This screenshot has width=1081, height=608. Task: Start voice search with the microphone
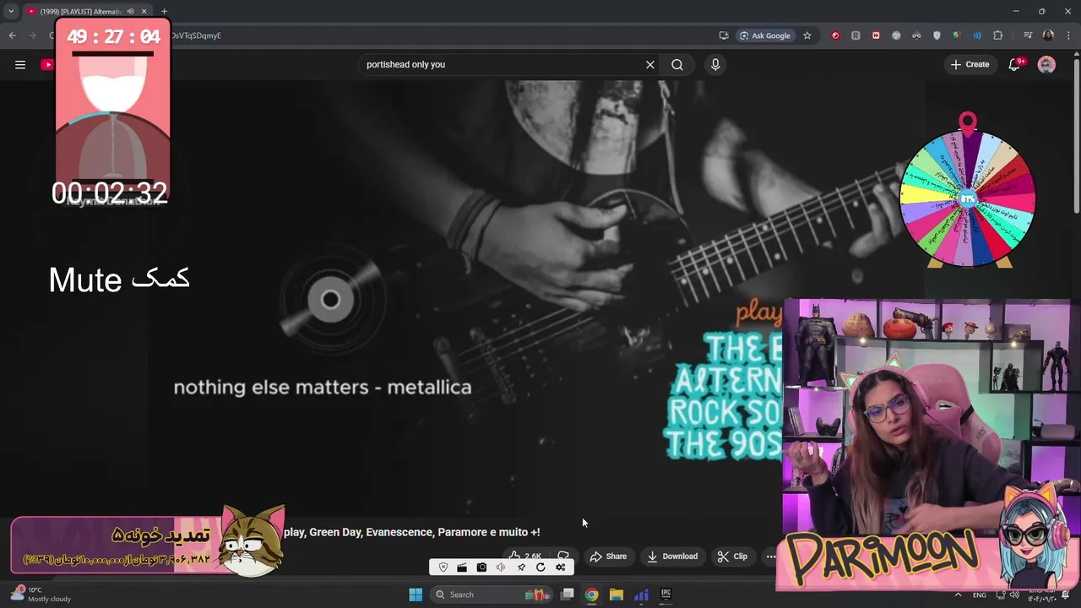tap(715, 64)
